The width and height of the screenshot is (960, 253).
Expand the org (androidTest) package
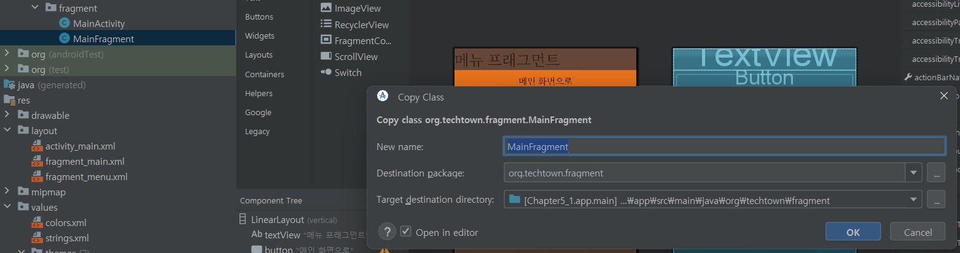[x=7, y=54]
